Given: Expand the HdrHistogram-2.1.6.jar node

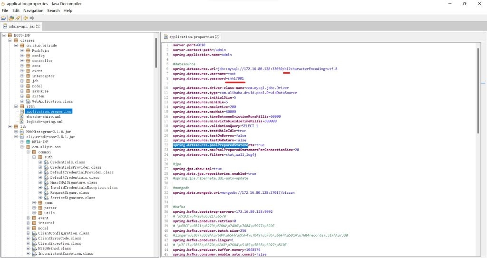Looking at the screenshot, I should pos(16,132).
